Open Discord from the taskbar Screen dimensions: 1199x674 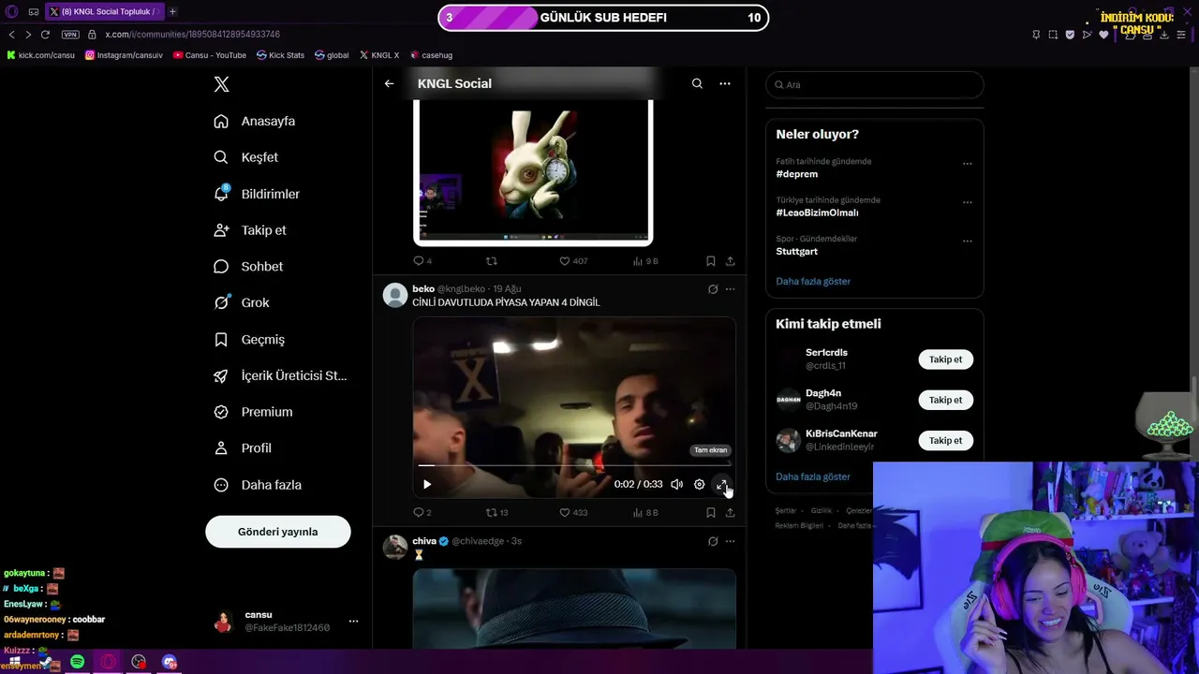coord(170,662)
